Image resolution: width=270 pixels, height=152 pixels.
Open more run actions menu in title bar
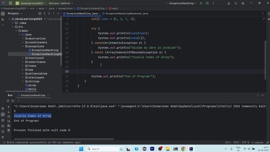[213, 3]
